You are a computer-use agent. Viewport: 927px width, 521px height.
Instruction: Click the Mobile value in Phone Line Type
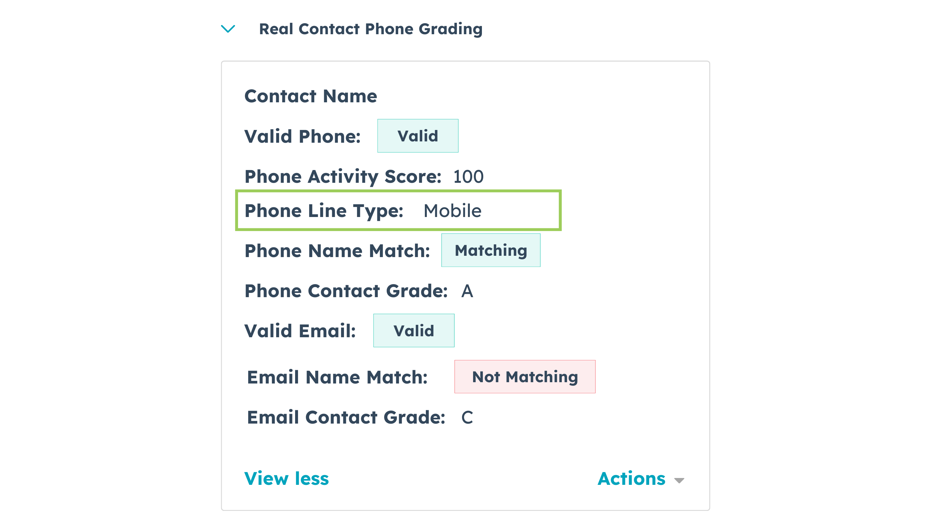(452, 211)
